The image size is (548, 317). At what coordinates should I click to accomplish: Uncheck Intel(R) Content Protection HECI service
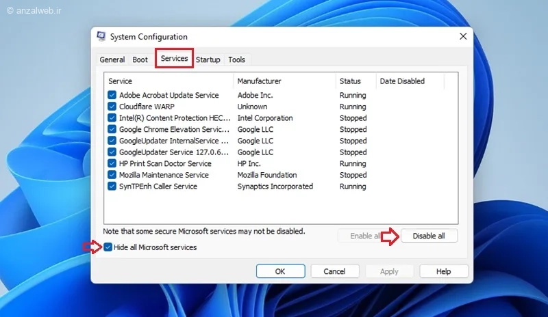tap(112, 118)
